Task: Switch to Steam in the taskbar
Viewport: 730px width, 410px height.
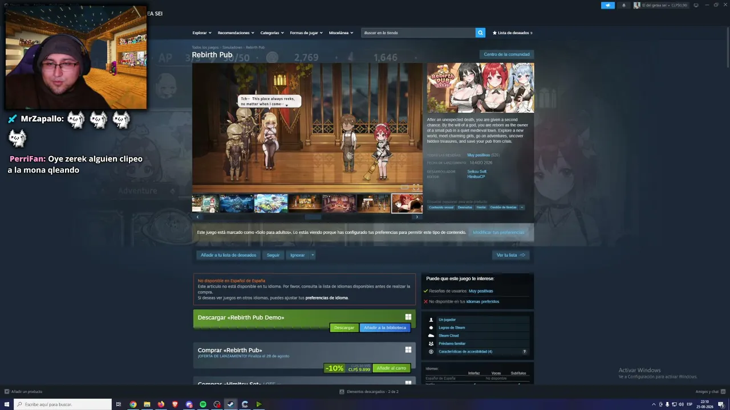Action: click(230, 404)
